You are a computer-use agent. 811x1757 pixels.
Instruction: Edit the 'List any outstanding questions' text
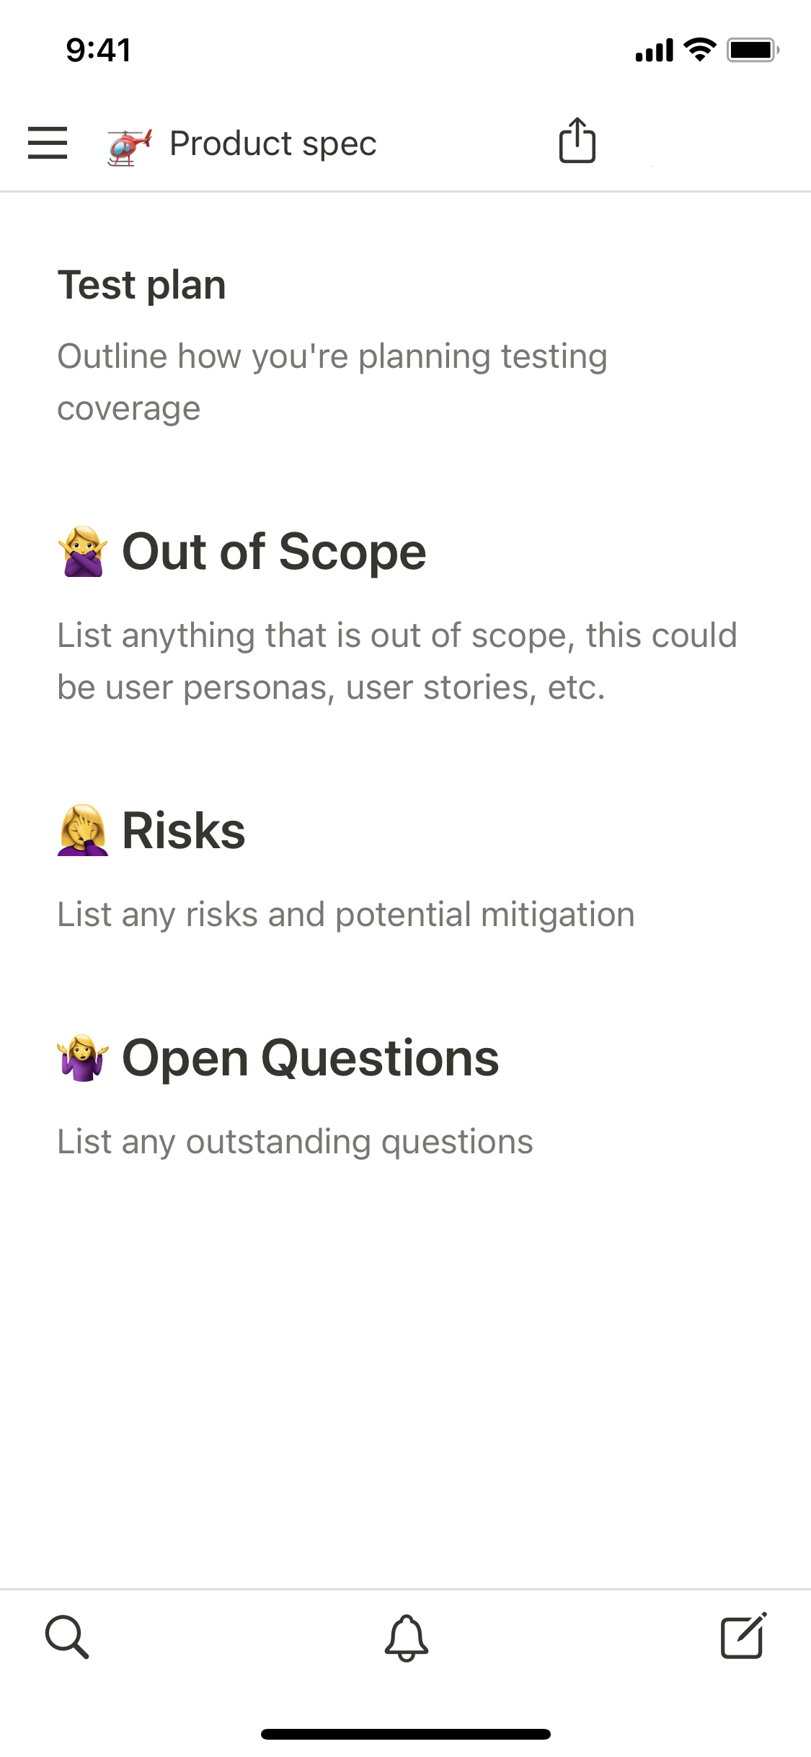tap(295, 1142)
